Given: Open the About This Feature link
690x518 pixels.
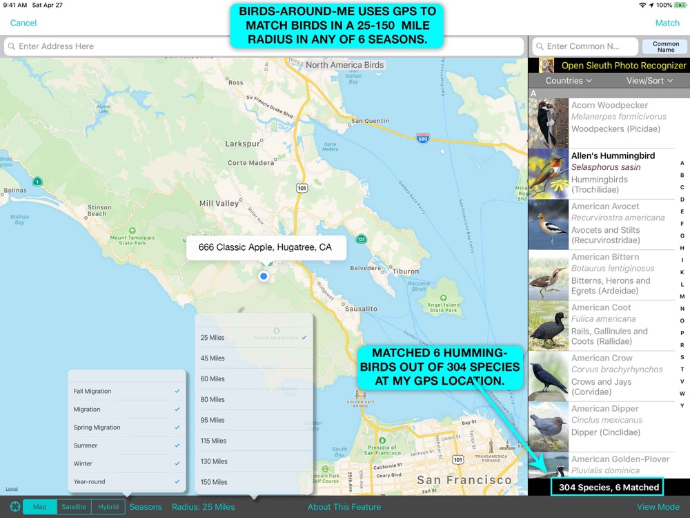Looking at the screenshot, I should pyautogui.click(x=344, y=507).
